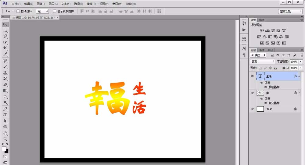Screen dimensions: 305x165
Task: Hide the 幸 layer
Action: click(x=252, y=93)
